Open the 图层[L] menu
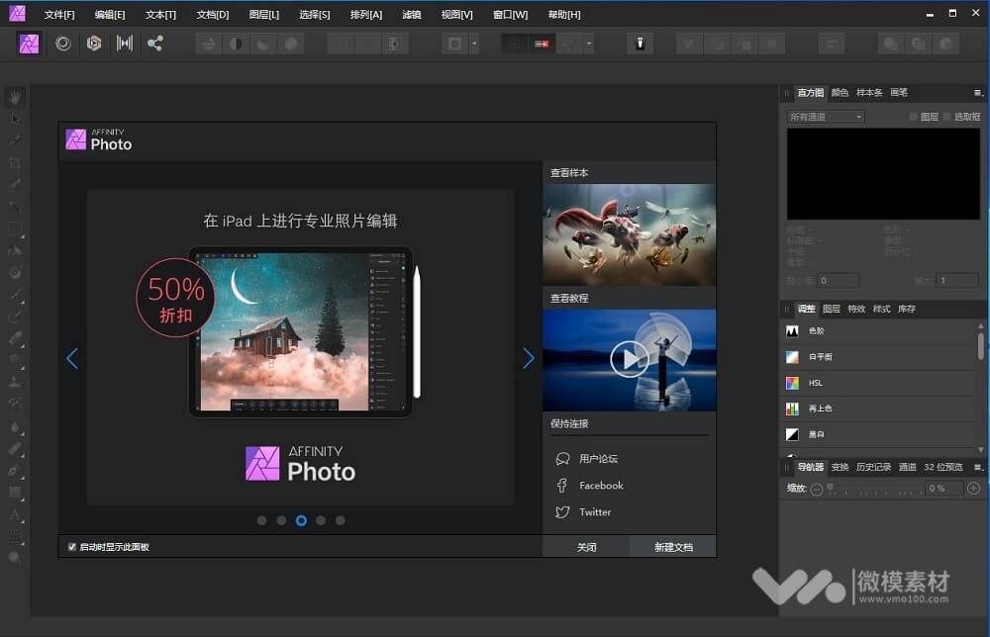Image resolution: width=990 pixels, height=637 pixels. tap(264, 15)
